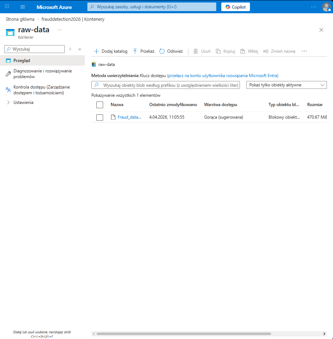Toggle the select-all header checkbox
This screenshot has width=333, height=339.
click(100, 105)
